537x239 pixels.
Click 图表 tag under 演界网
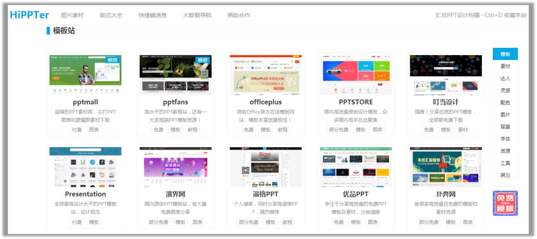point(197,222)
